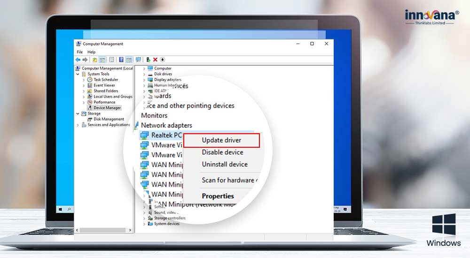Click the Realtek PC network adapter icon
Image resolution: width=470 pixels, height=258 pixels.
[144, 135]
